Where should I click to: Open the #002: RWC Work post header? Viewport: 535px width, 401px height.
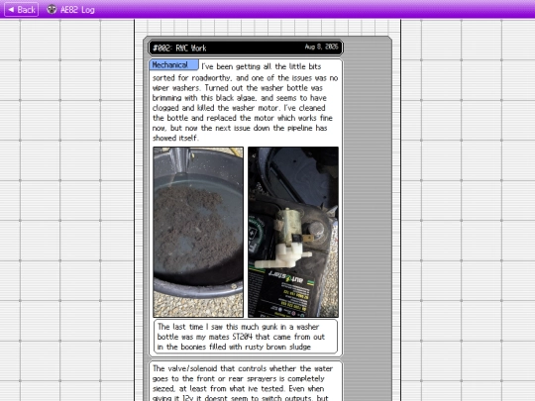tap(246, 48)
